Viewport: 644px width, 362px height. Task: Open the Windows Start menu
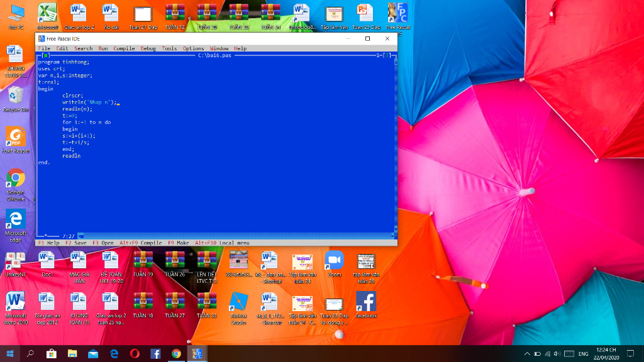tap(10, 353)
